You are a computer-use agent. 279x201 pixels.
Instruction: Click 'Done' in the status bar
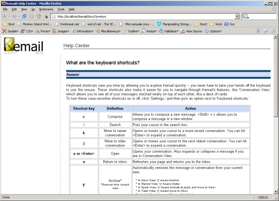(6, 197)
